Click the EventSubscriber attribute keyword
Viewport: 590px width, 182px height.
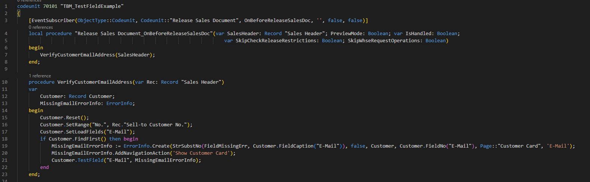[53, 21]
